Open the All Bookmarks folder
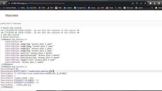This screenshot has width=162, height=91. click(159, 8)
